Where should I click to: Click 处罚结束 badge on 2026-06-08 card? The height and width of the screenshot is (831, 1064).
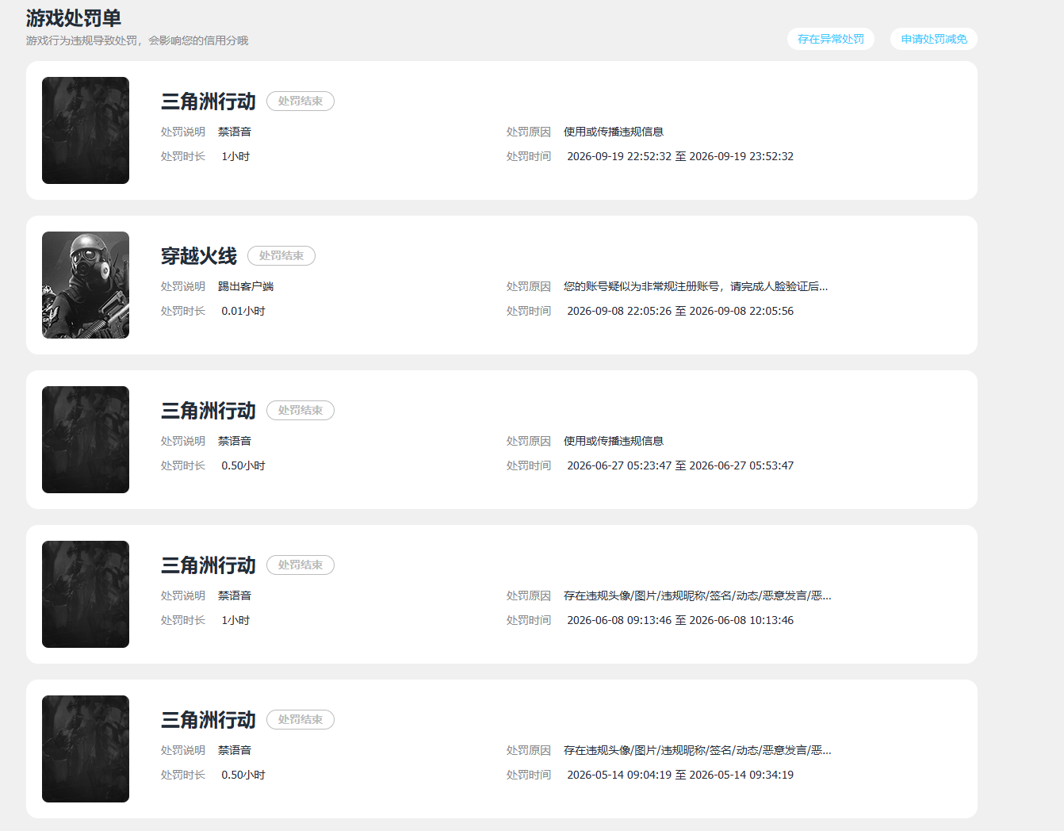pyautogui.click(x=300, y=565)
